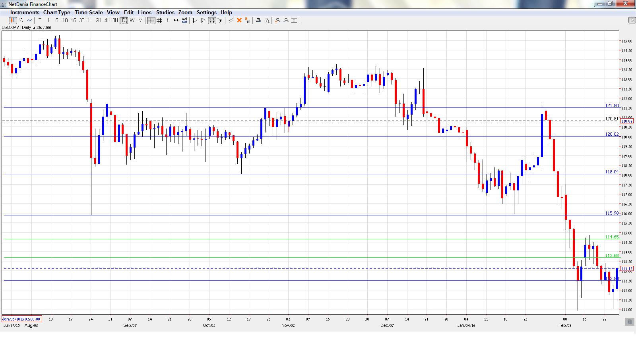Click the delete all lines icon
This screenshot has width=636, height=357.
point(248,20)
